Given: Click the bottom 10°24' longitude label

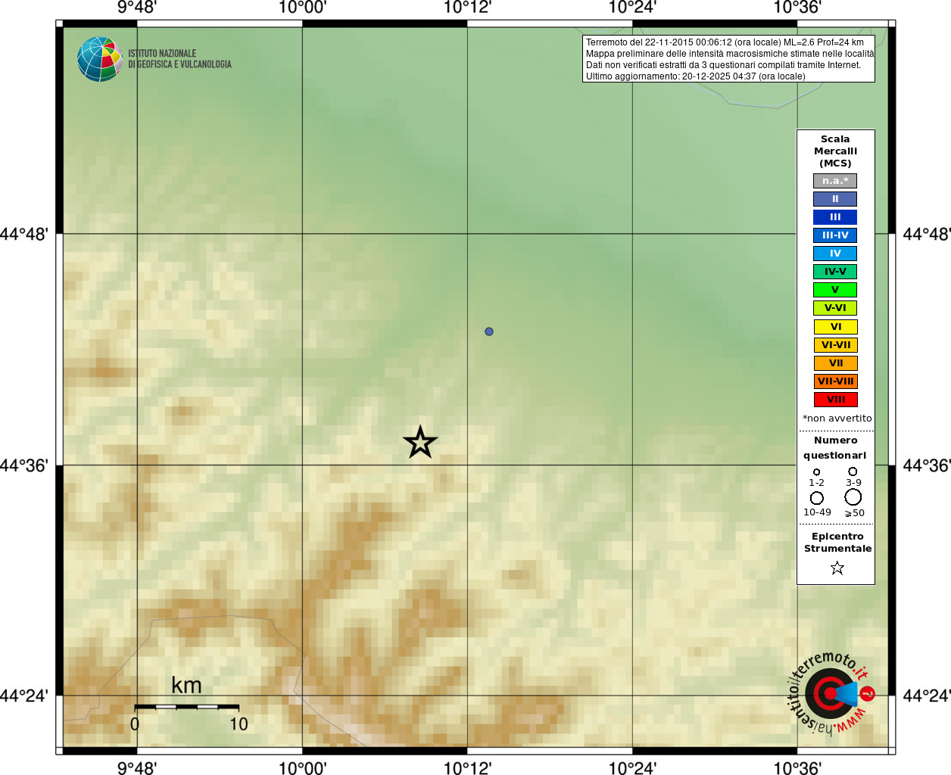Looking at the screenshot, I should point(632,767).
